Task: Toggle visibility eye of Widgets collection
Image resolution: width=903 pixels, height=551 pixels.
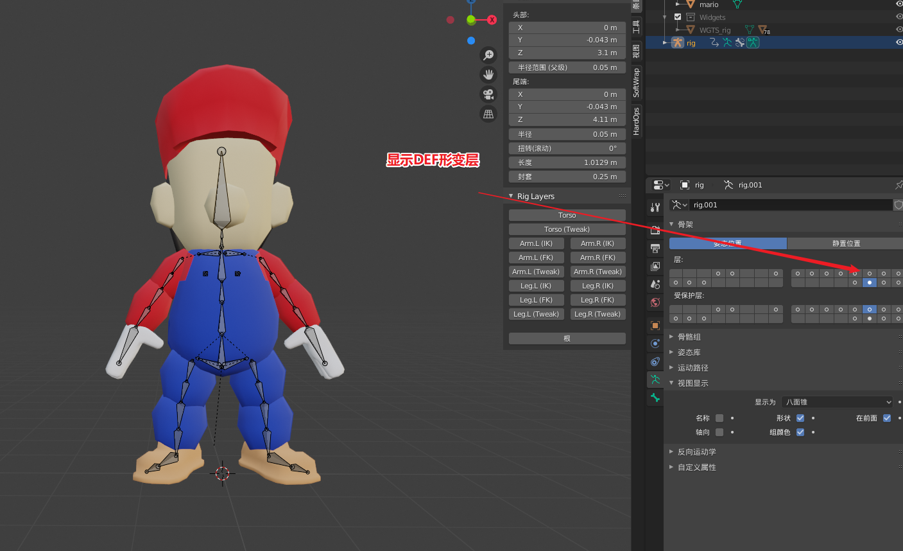Action: (899, 17)
